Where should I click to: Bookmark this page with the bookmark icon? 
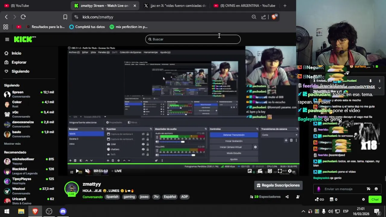65,17
